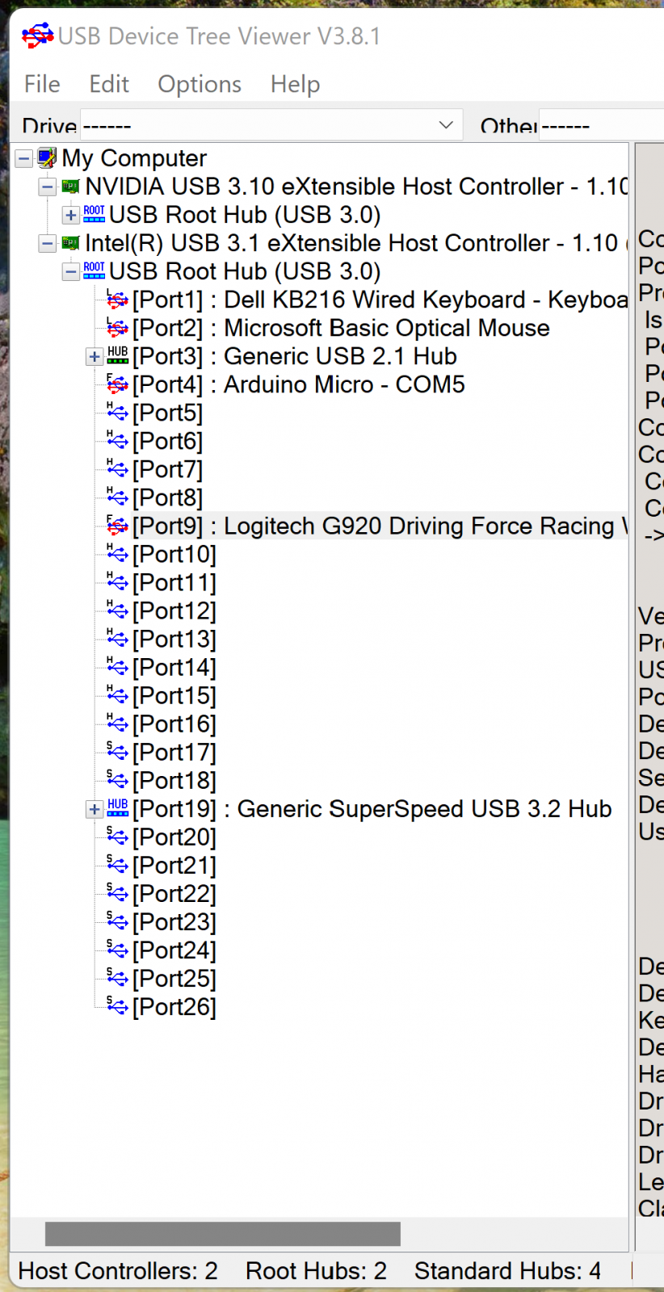Click the USB Device Tree Viewer app icon
Screen dimensions: 664x1292
pyautogui.click(x=37, y=36)
